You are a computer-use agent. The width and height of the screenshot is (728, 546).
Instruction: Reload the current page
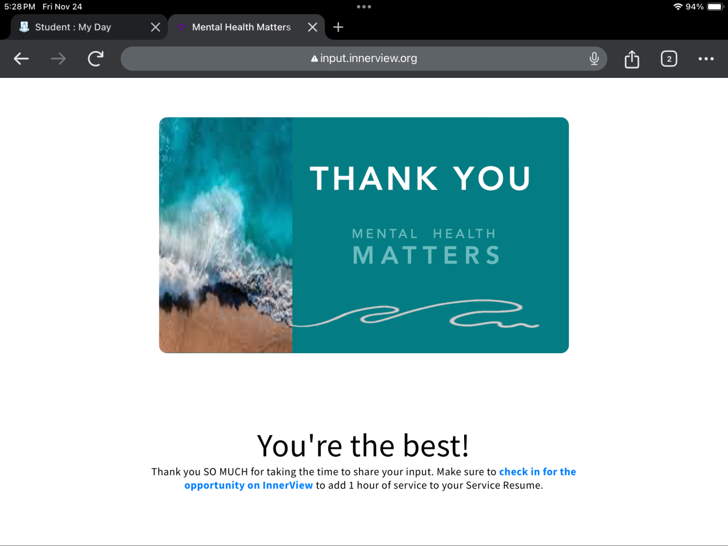click(x=96, y=59)
